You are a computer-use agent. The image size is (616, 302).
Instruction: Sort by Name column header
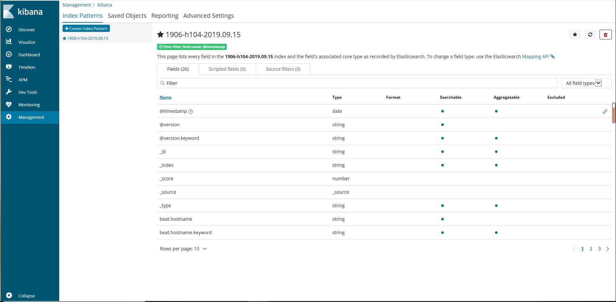(x=166, y=97)
